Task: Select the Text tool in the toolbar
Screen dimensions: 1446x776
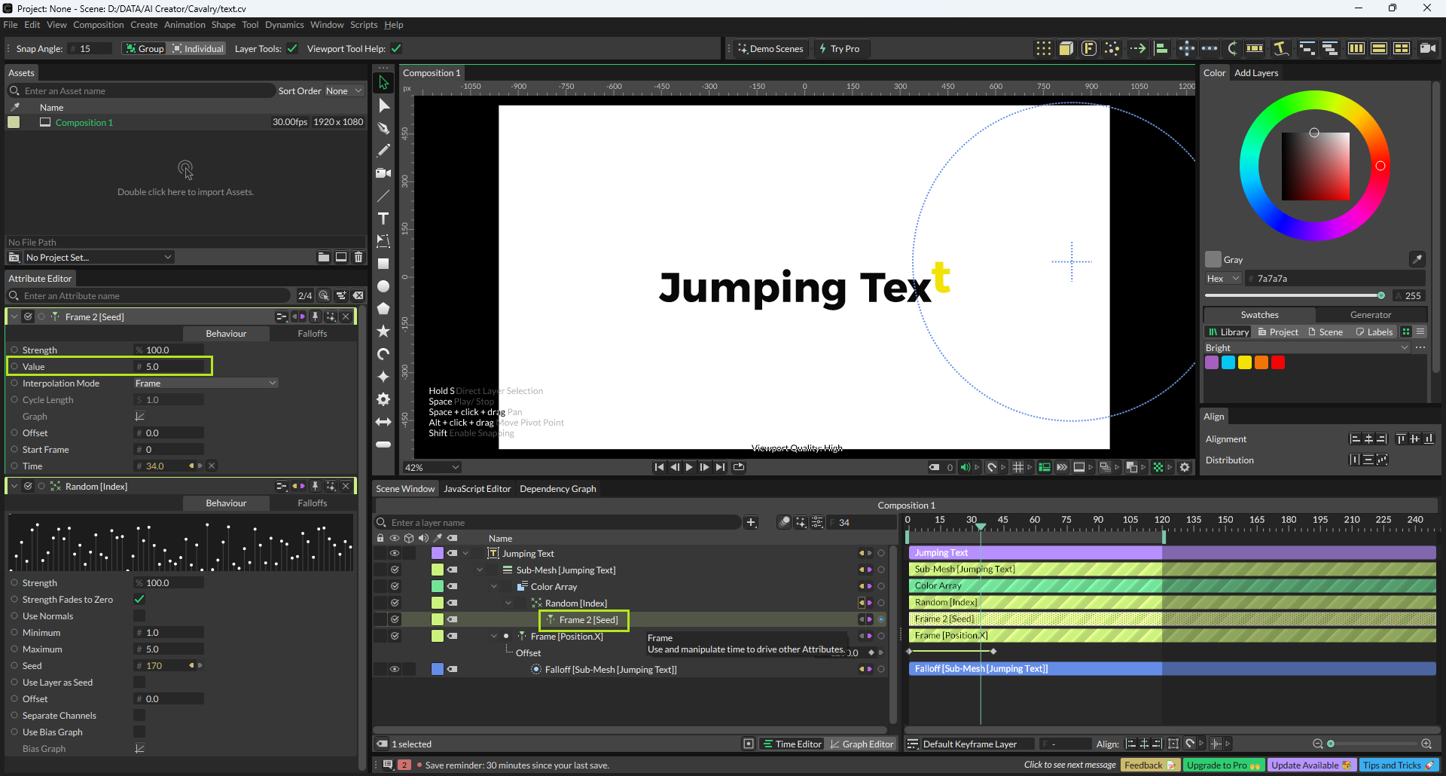Action: [383, 218]
